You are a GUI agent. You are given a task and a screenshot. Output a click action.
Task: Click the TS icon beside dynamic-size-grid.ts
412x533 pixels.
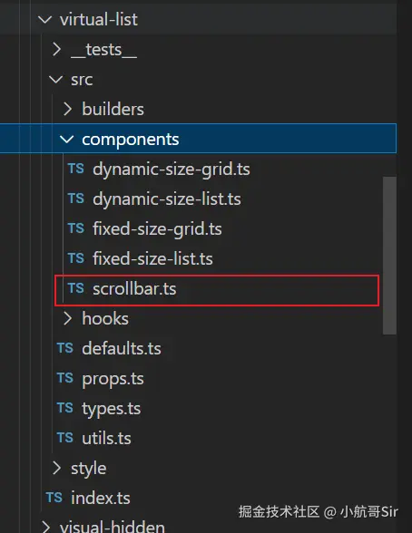[76, 169]
